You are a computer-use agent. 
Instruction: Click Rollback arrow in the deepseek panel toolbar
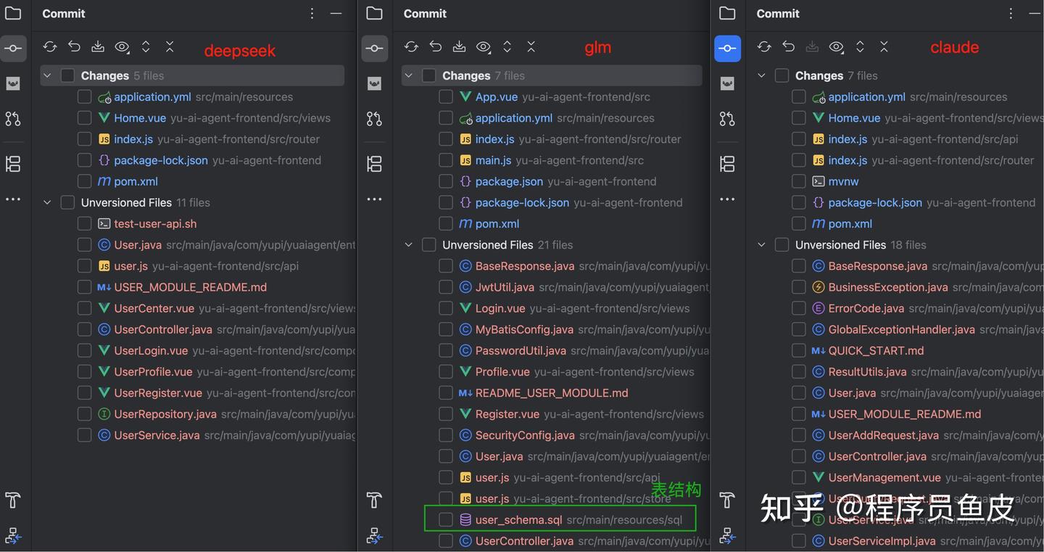click(74, 47)
